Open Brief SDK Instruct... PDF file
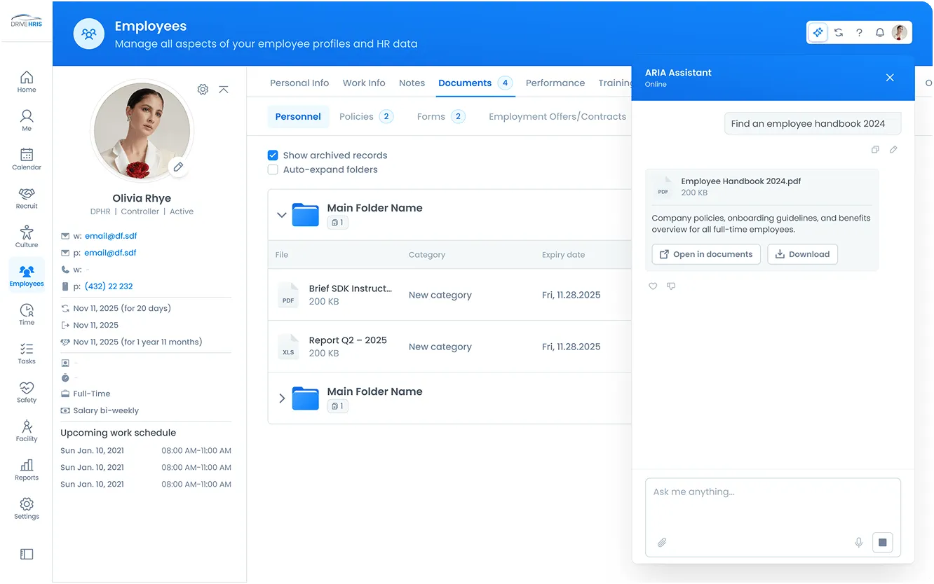This screenshot has width=934, height=584. pyautogui.click(x=351, y=288)
